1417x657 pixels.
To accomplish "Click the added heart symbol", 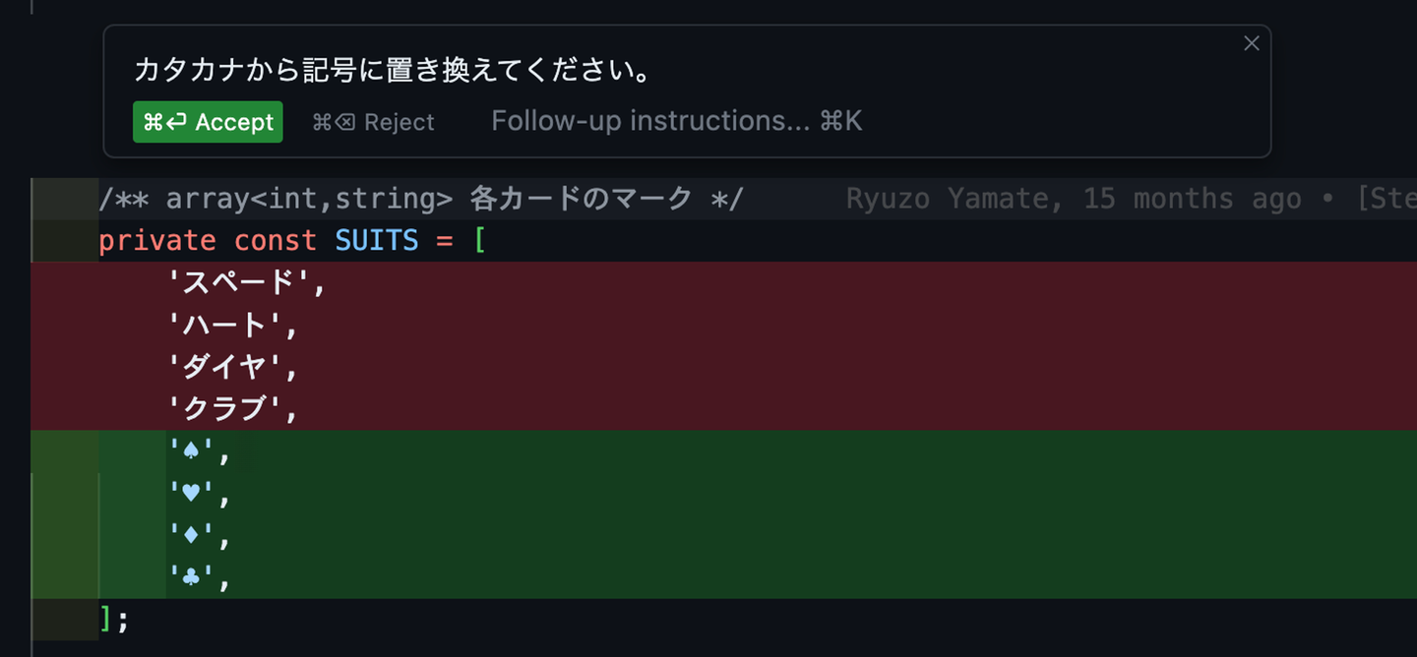I will tap(192, 495).
